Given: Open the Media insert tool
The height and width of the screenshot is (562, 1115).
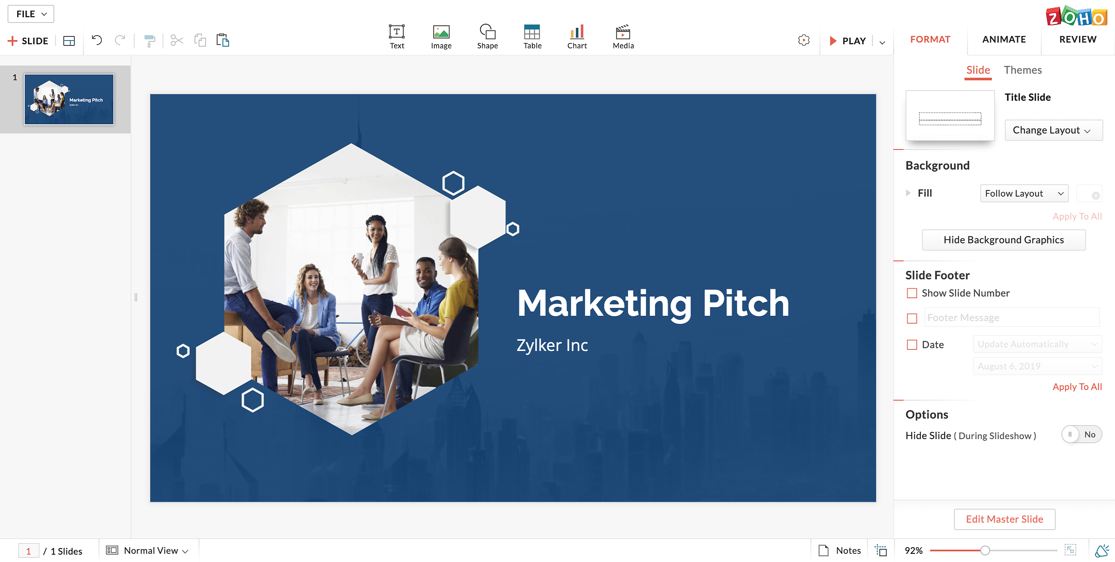Looking at the screenshot, I should (x=623, y=37).
